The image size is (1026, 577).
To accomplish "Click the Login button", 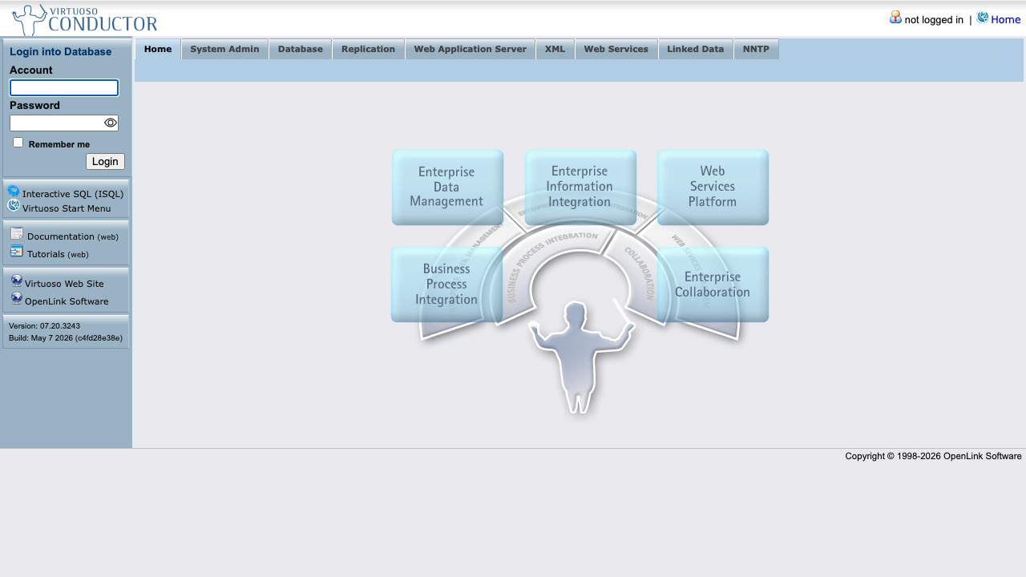I will click(x=105, y=161).
